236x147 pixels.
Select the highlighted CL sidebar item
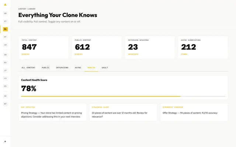point(5,29)
